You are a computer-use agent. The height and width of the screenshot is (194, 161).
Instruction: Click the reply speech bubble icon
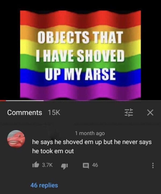86,166
